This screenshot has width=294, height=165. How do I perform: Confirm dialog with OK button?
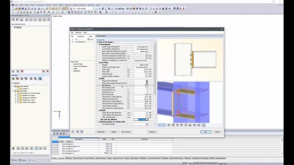[x=205, y=132]
